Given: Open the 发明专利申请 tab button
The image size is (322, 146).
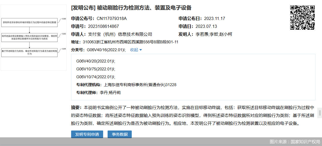Looking at the screenshot, I should point(87,134).
